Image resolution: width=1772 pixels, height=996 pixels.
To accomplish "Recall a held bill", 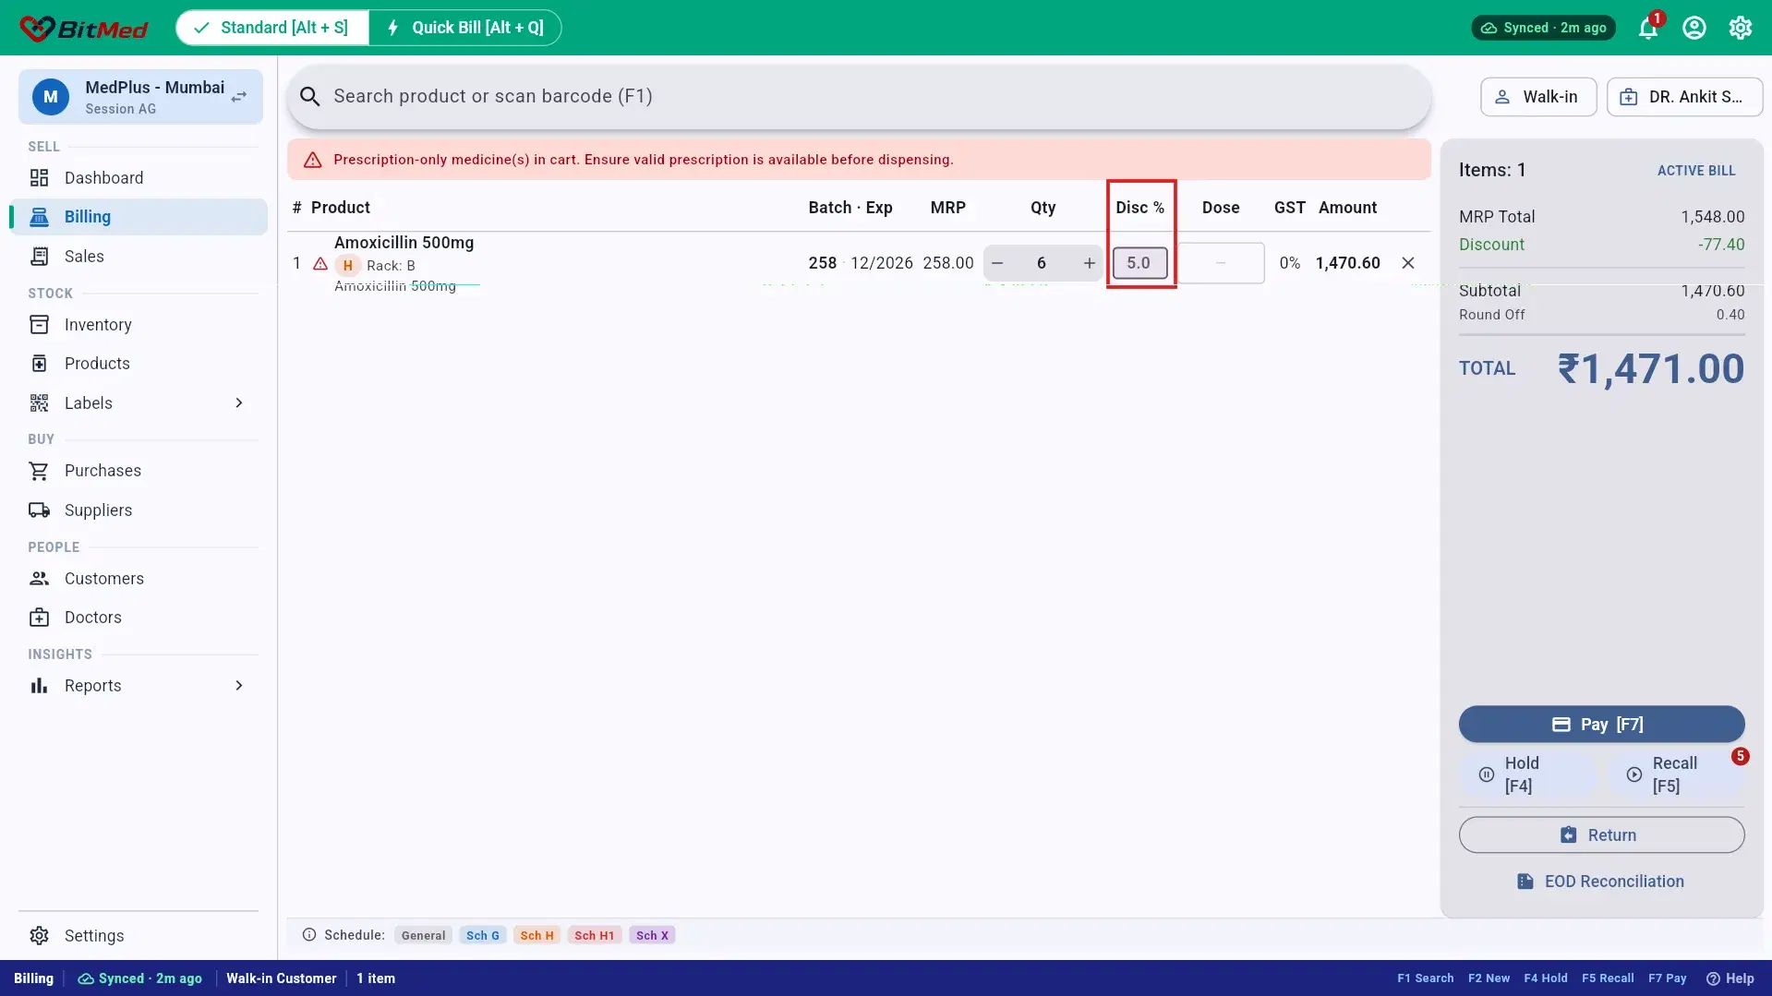I will [x=1675, y=774].
